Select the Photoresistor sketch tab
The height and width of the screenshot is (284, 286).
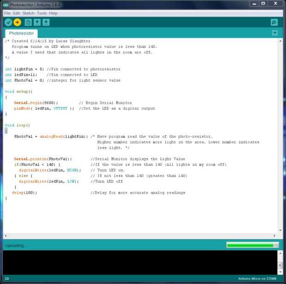point(22,33)
